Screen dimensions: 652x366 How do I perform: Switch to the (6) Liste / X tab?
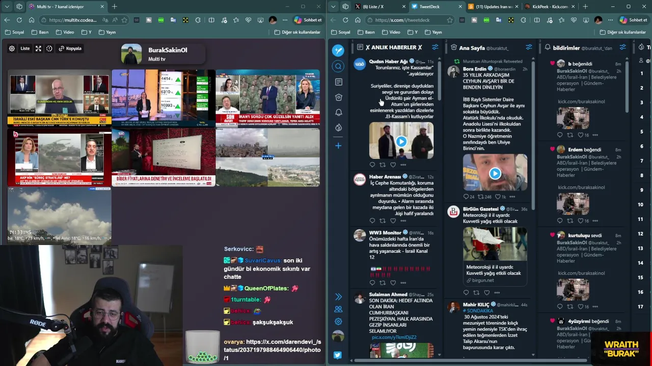(379, 7)
